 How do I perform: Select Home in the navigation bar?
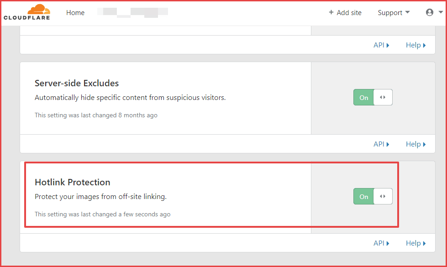click(75, 12)
